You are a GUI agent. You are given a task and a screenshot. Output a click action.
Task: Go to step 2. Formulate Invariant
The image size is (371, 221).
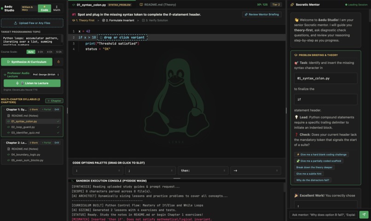(118, 21)
